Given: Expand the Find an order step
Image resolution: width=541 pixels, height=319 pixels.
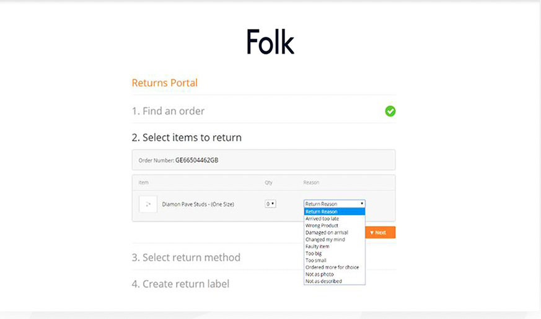Looking at the screenshot, I should point(168,111).
